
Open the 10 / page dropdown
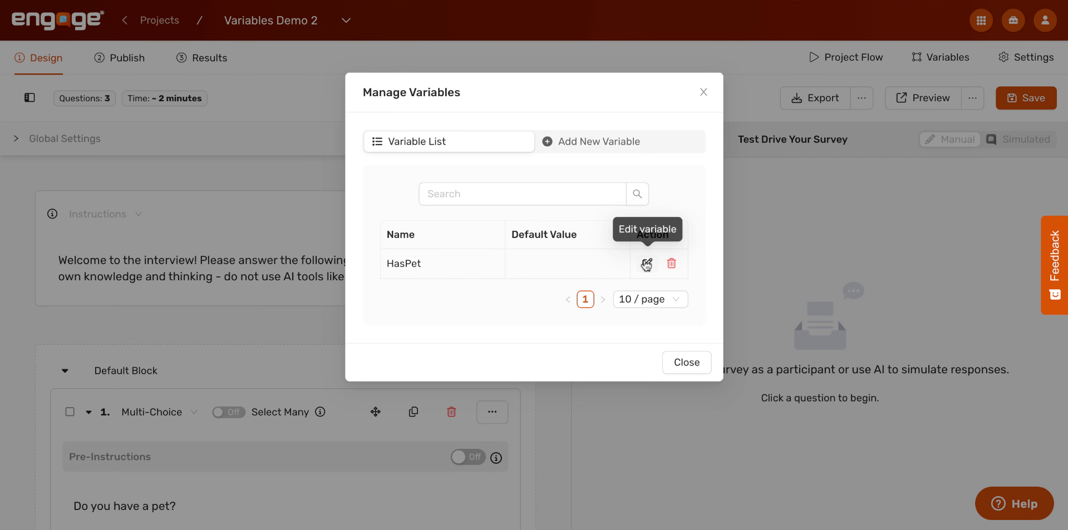point(651,299)
